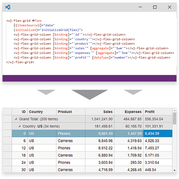Image resolution: width=179 pixels, height=179 pixels.
Task: Click the itemsSource attribute in code
Action: point(28,25)
